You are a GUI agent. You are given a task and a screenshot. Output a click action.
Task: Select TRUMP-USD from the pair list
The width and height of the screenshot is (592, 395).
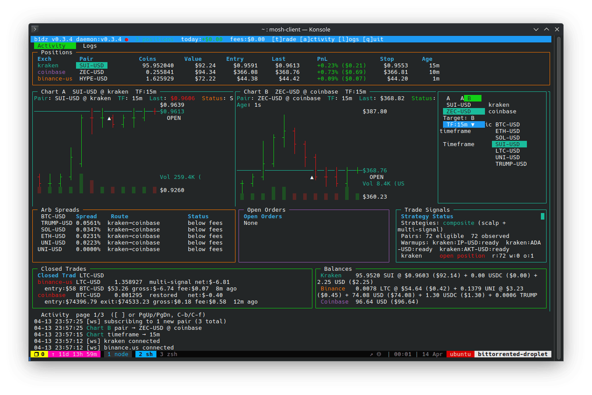coord(511,164)
